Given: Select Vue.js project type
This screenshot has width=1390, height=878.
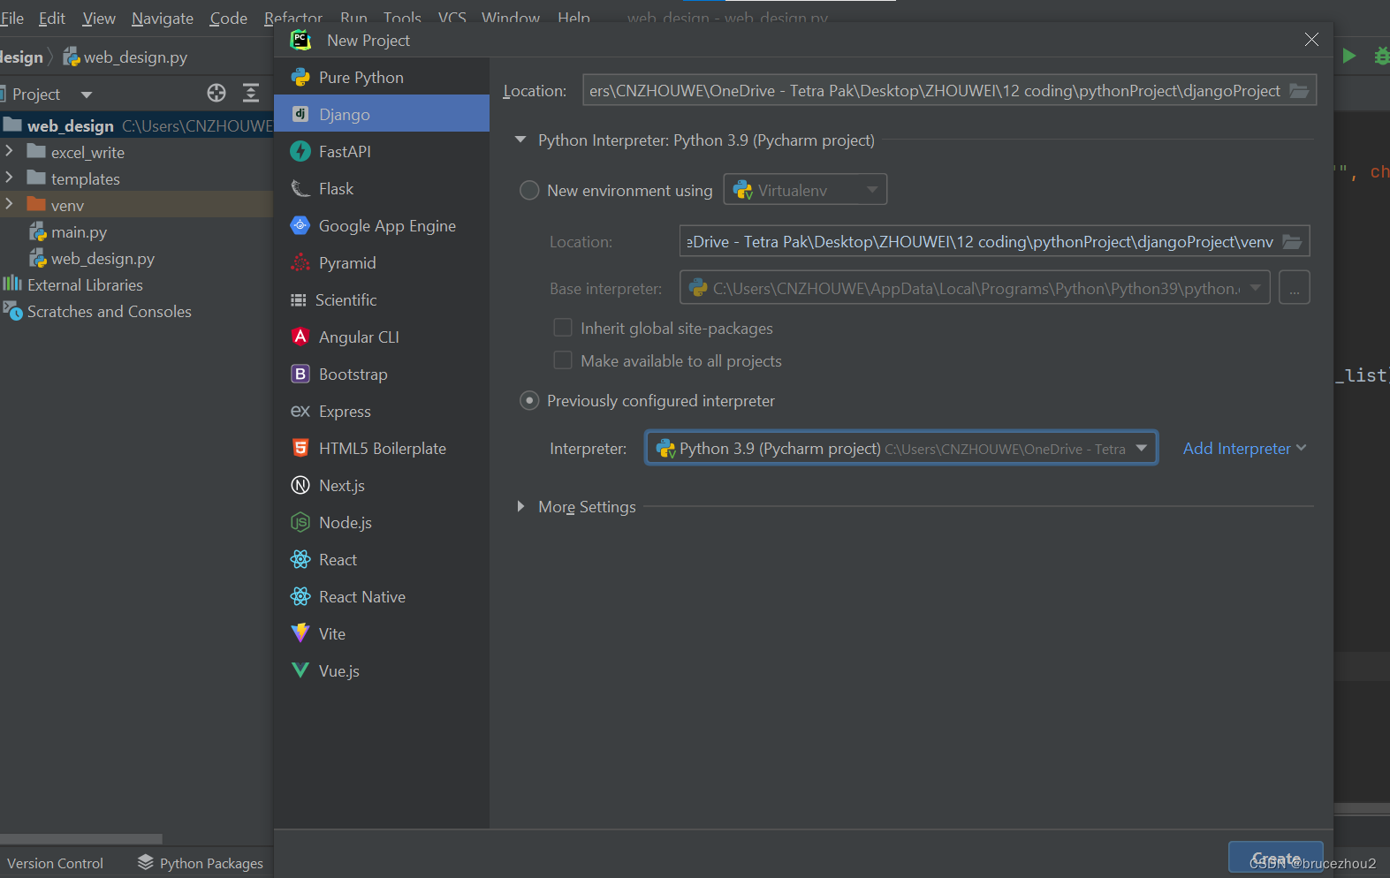Looking at the screenshot, I should click(x=382, y=671).
